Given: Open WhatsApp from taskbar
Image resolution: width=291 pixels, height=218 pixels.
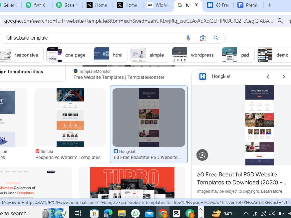Looking at the screenshot, I should tap(135, 214).
